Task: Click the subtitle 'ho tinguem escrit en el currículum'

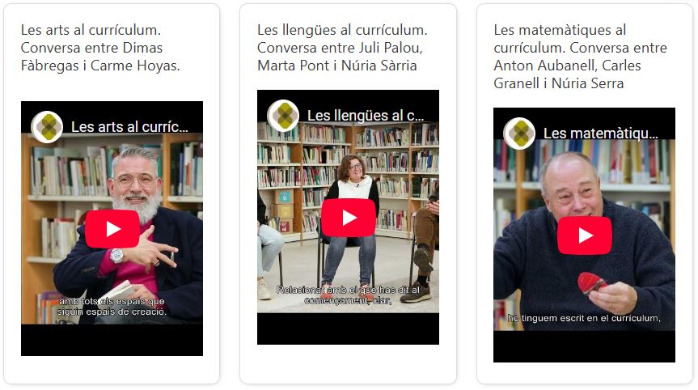Action: click(584, 318)
